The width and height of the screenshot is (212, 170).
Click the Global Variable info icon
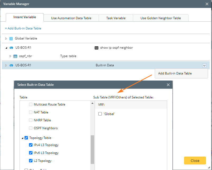coord(11,38)
